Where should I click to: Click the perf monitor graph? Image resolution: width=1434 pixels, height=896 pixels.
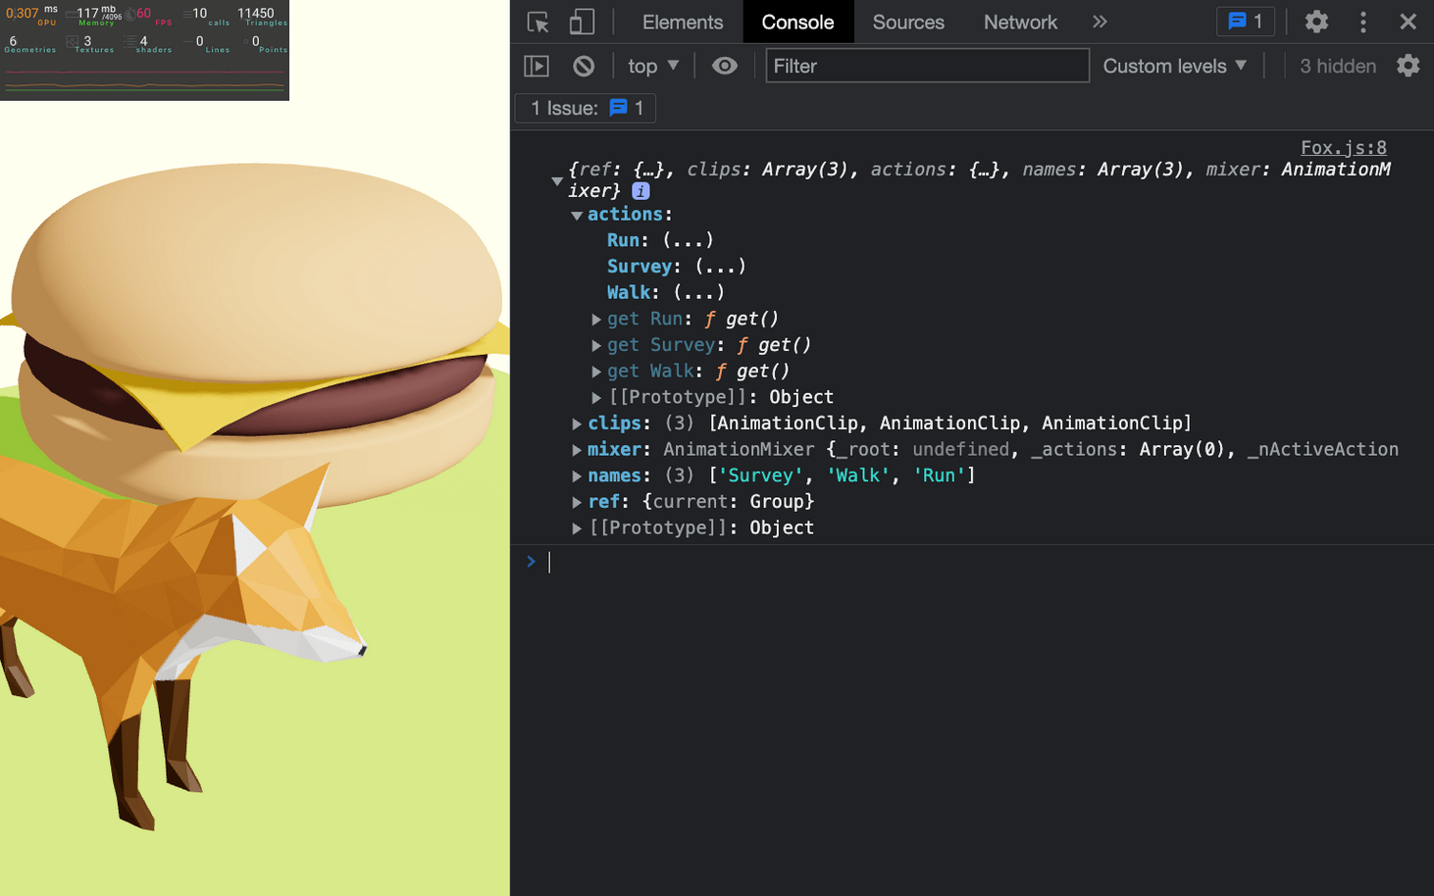point(144,79)
